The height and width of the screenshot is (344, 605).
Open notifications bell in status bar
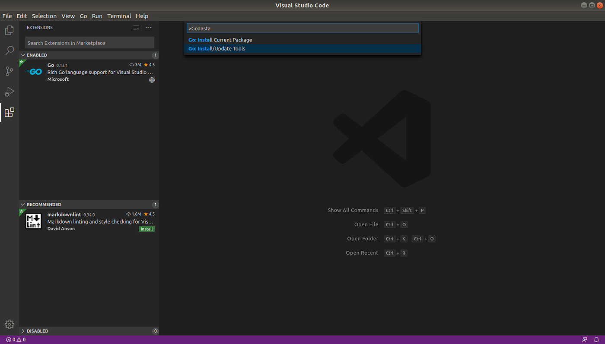coord(596,340)
